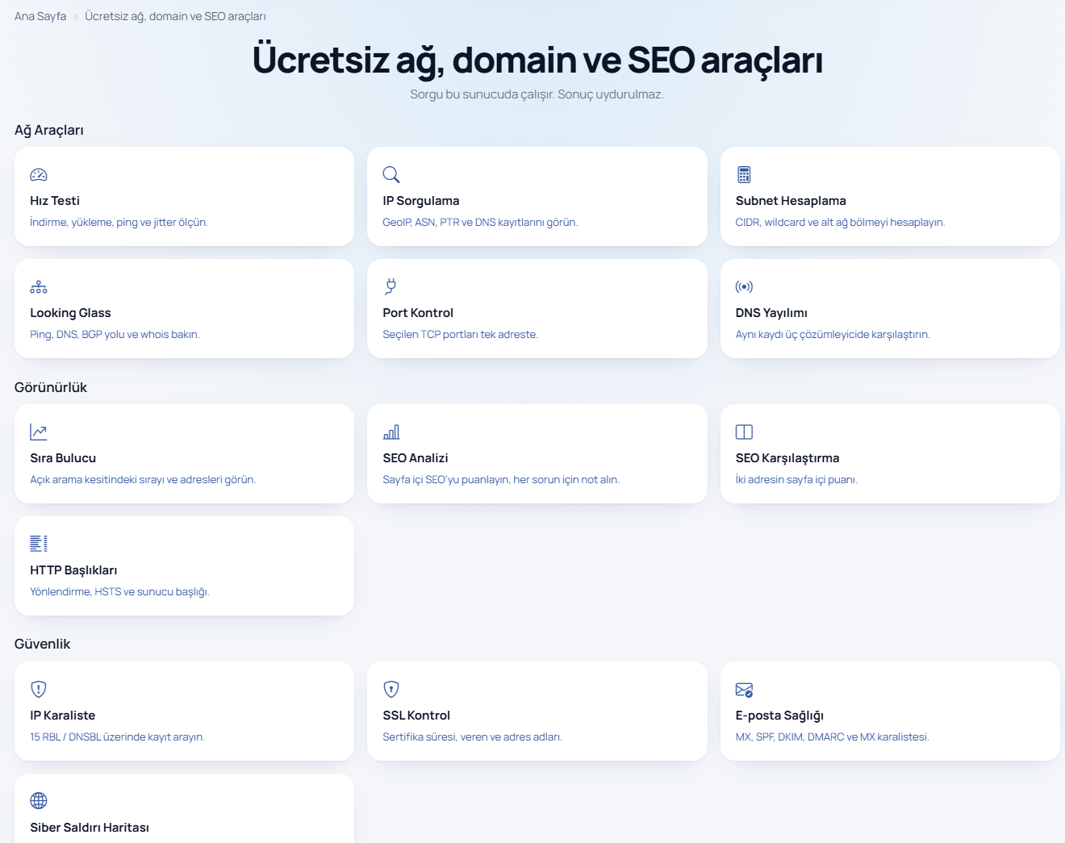Open the SEO Analizi title
The width and height of the screenshot is (1065, 843).
tap(416, 458)
